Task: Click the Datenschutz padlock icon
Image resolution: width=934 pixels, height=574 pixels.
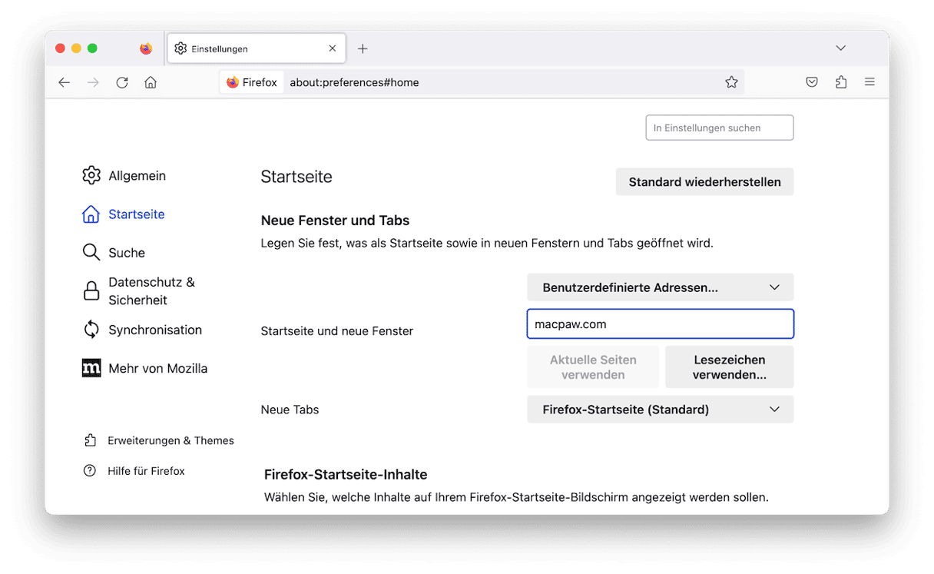Action: 91,291
